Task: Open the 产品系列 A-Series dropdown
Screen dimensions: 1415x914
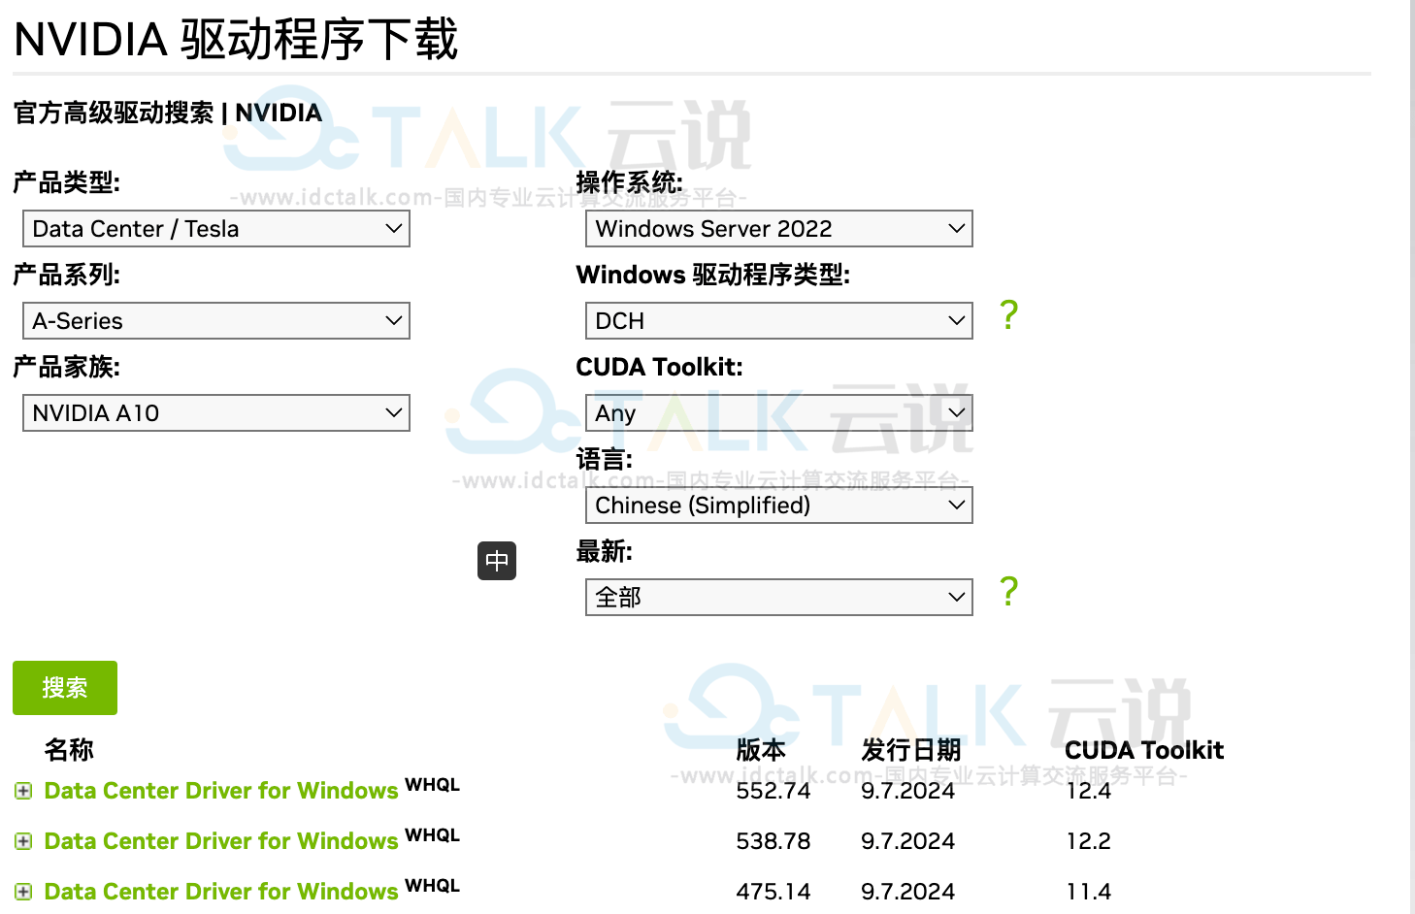Action: tap(216, 321)
